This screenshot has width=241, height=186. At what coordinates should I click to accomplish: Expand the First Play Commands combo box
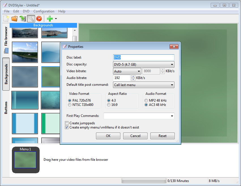(172, 116)
